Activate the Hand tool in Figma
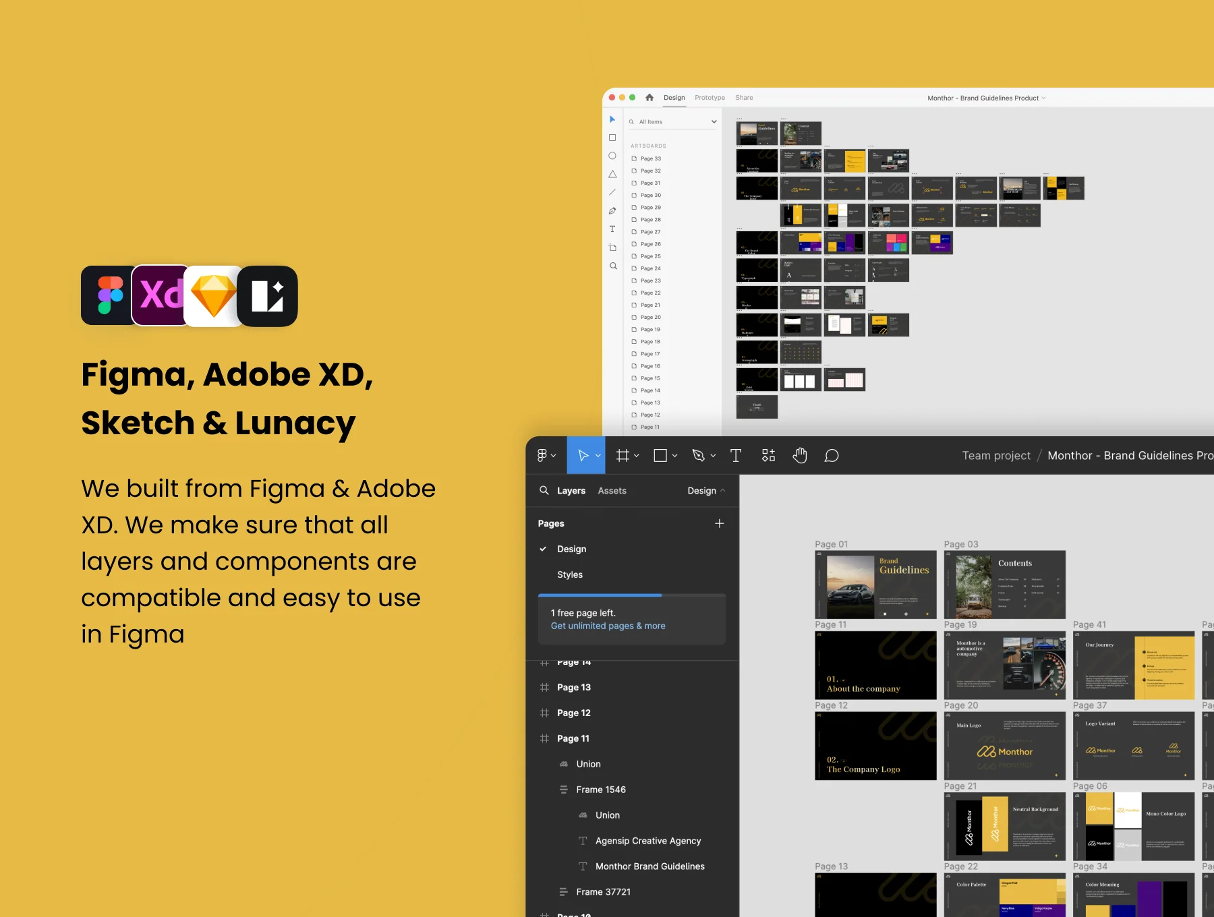1214x917 pixels. tap(800, 456)
